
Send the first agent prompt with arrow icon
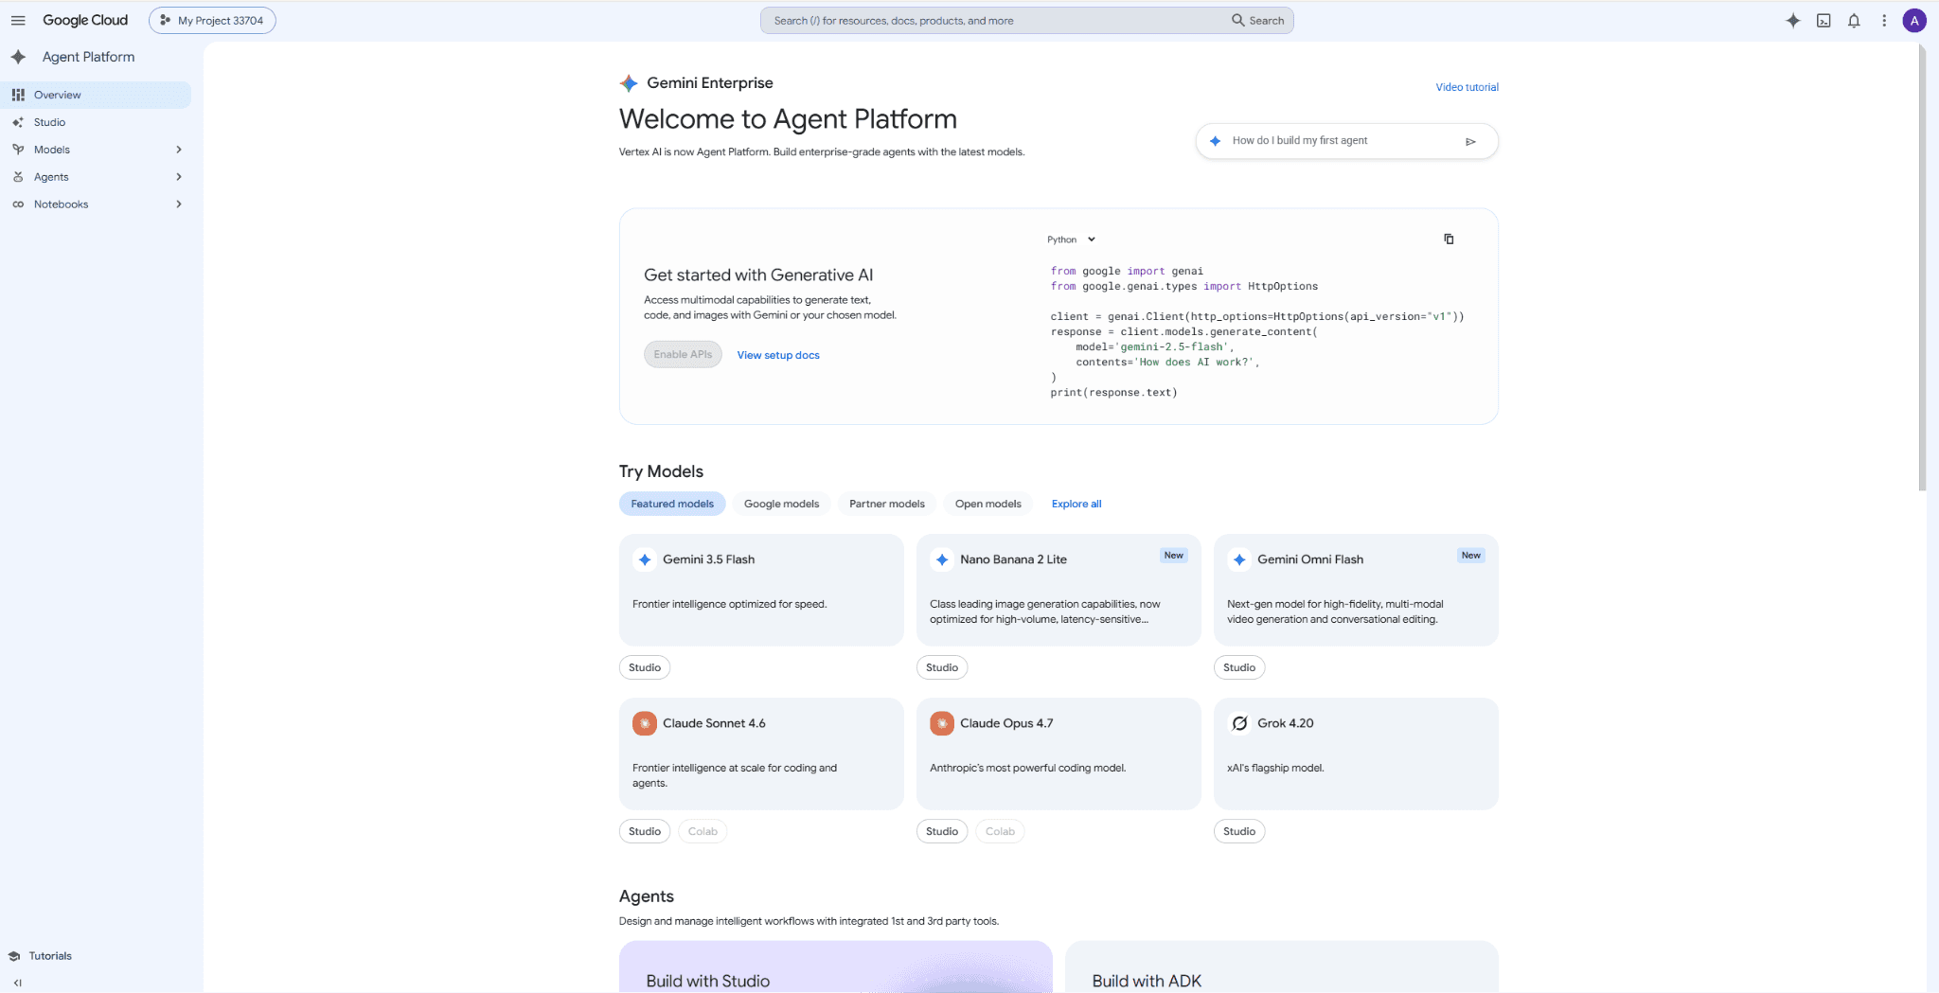pos(1470,141)
